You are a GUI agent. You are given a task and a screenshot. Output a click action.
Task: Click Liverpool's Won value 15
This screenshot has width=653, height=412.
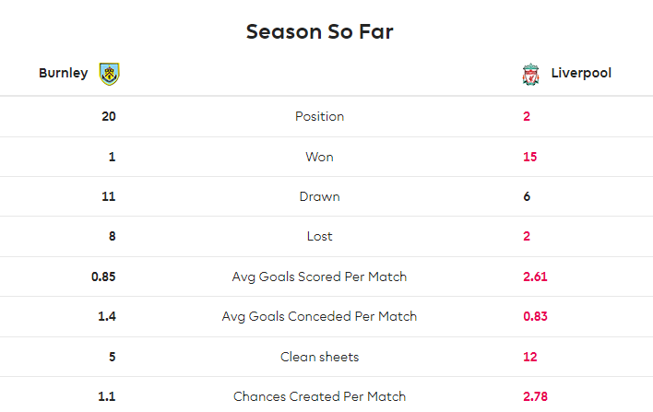529,157
